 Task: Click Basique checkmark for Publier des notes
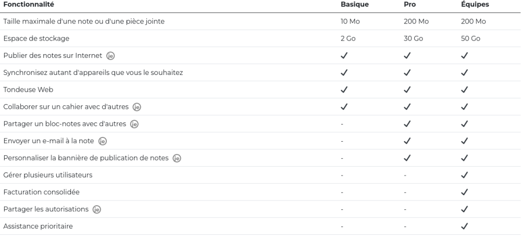click(344, 55)
